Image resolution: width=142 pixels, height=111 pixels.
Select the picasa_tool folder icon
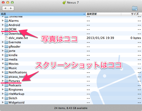[6, 77]
